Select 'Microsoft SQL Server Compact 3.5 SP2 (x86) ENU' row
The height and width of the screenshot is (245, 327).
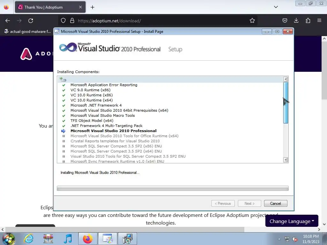116,146
